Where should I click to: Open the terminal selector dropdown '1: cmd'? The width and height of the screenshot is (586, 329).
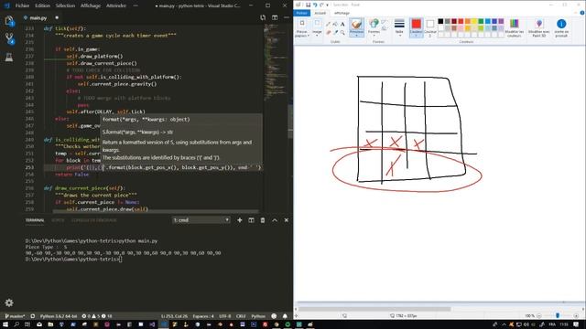201,220
